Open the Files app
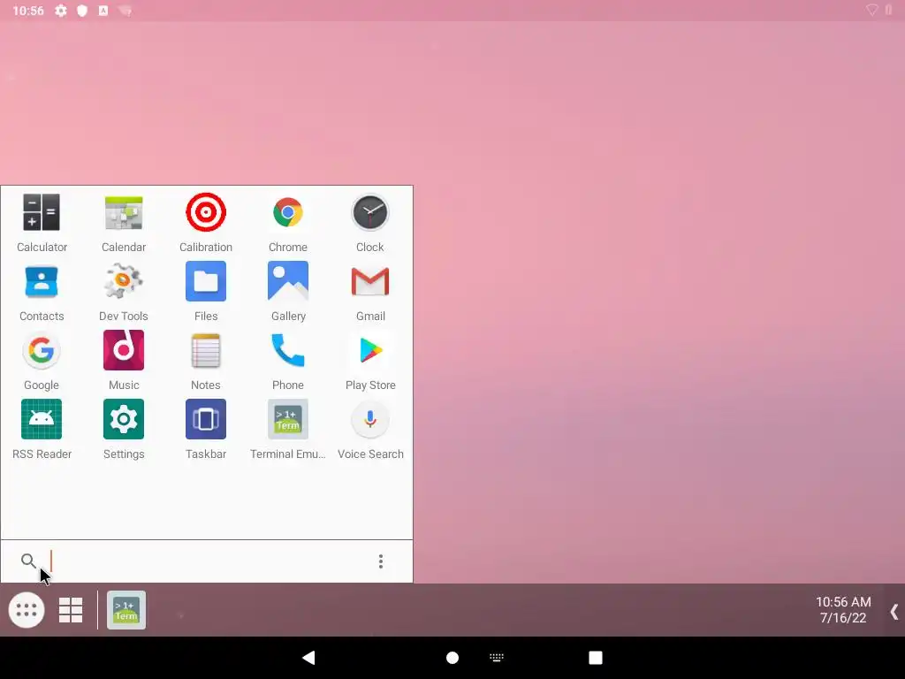 [205, 292]
